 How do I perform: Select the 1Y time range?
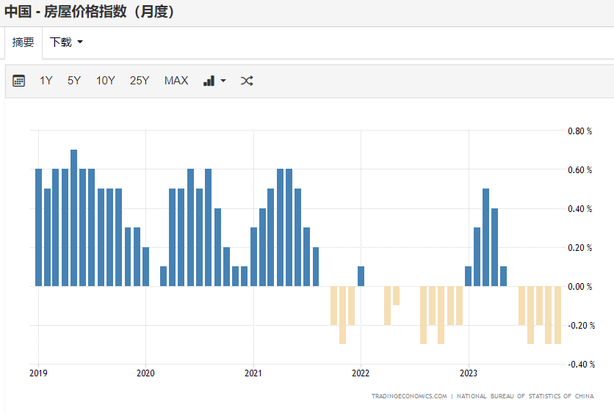46,81
